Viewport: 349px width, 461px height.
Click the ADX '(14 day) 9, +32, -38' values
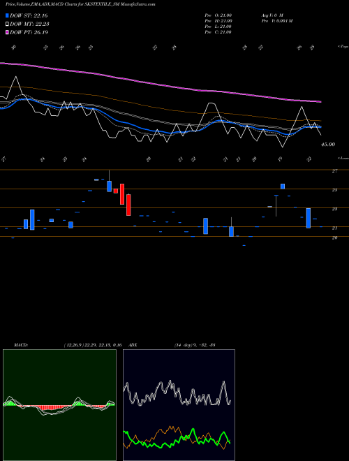(x=195, y=345)
